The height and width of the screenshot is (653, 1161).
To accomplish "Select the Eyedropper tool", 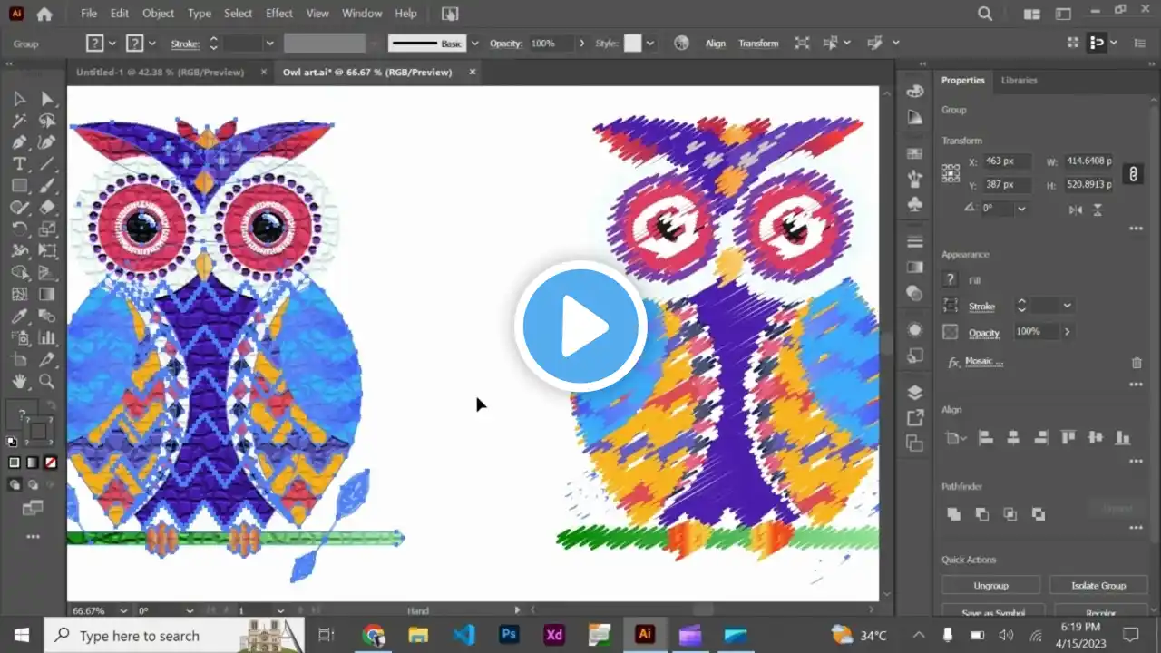I will [19, 317].
